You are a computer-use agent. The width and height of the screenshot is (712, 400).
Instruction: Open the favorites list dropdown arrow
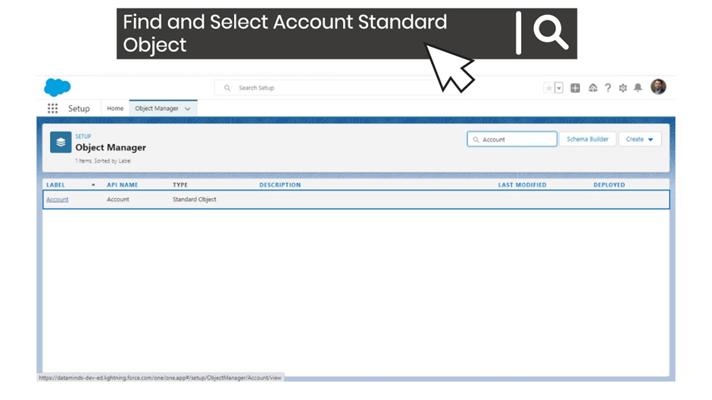tap(559, 88)
